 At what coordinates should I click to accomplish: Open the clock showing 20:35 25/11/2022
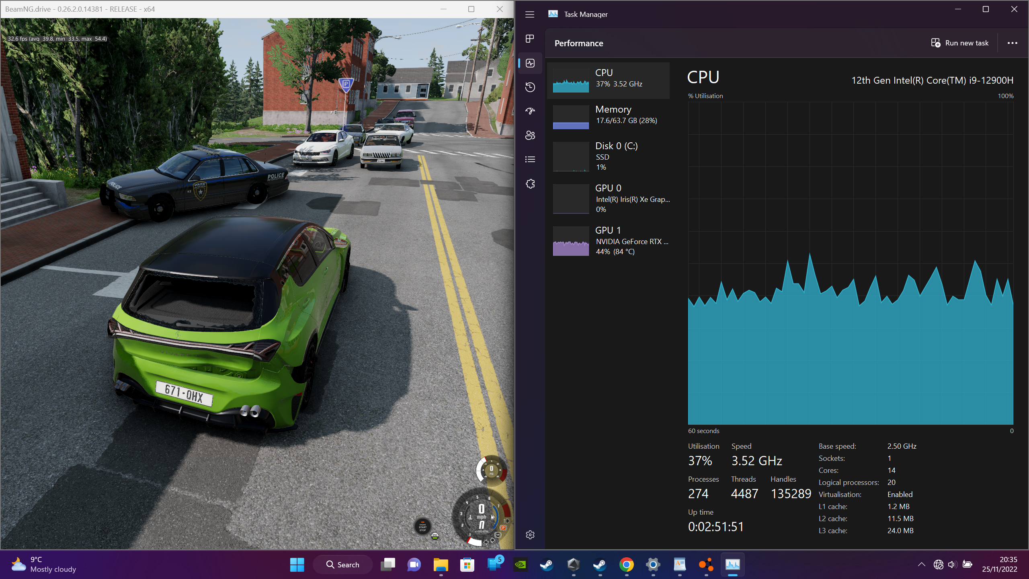[999, 565]
